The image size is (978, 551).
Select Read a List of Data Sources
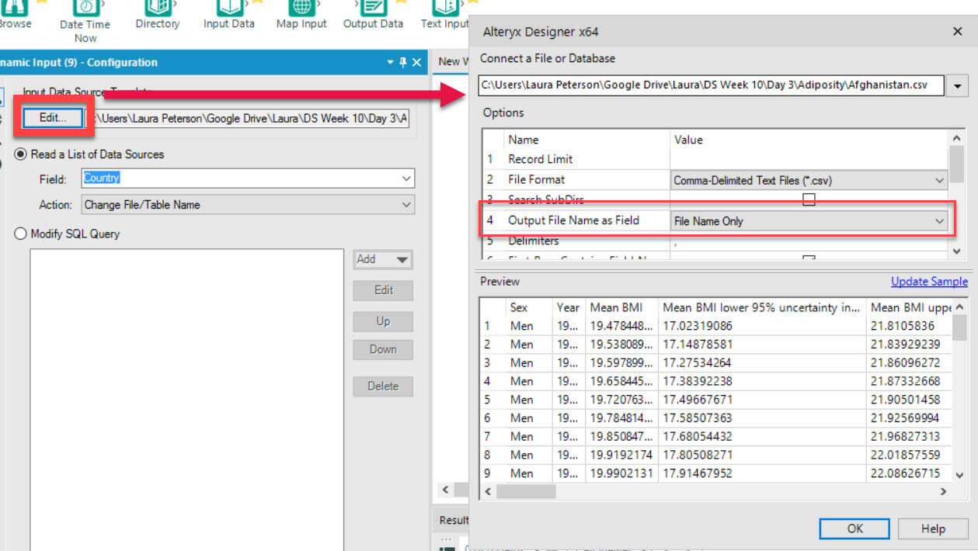pos(21,154)
